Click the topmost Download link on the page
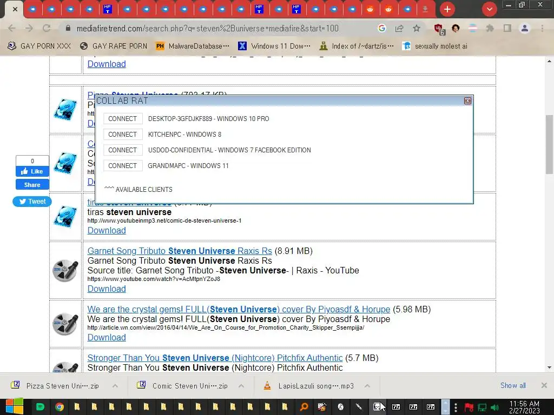 (x=107, y=64)
